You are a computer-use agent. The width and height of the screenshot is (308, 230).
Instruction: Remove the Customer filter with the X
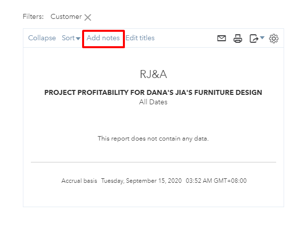click(x=88, y=17)
